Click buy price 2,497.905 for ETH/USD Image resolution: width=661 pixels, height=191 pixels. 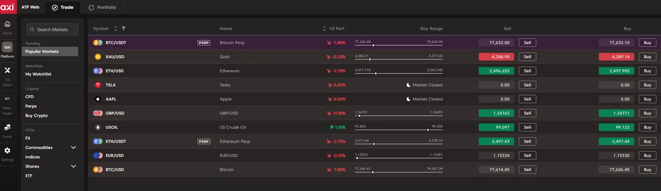coord(616,71)
